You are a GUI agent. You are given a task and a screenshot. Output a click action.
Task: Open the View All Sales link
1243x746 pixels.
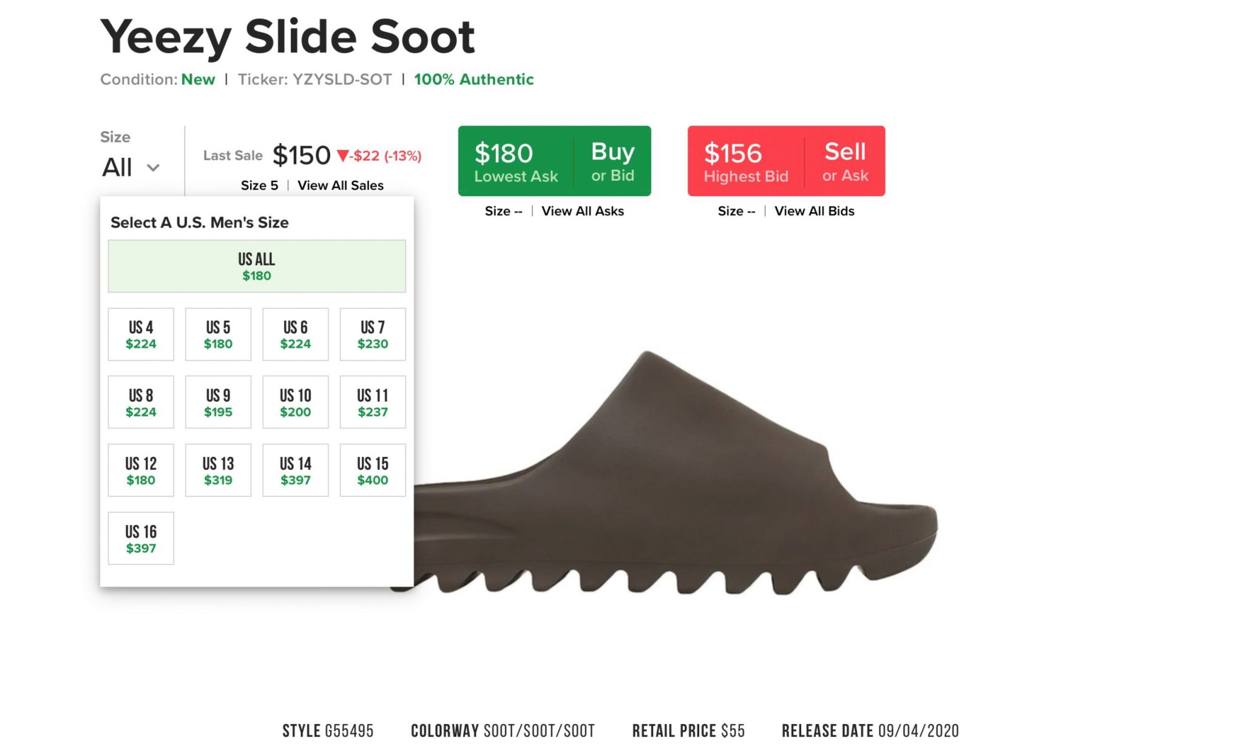[340, 185]
